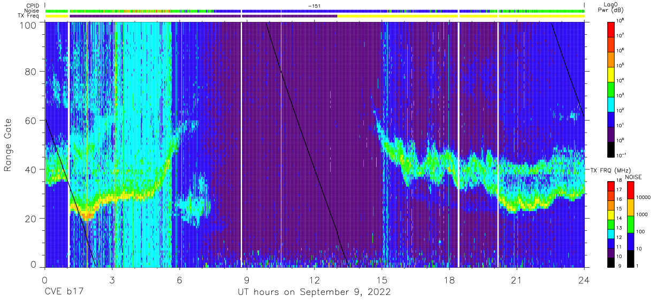Viewport: 657px width, 303px height.
Task: Click the 10^8 label on power scale
Action: point(620,20)
